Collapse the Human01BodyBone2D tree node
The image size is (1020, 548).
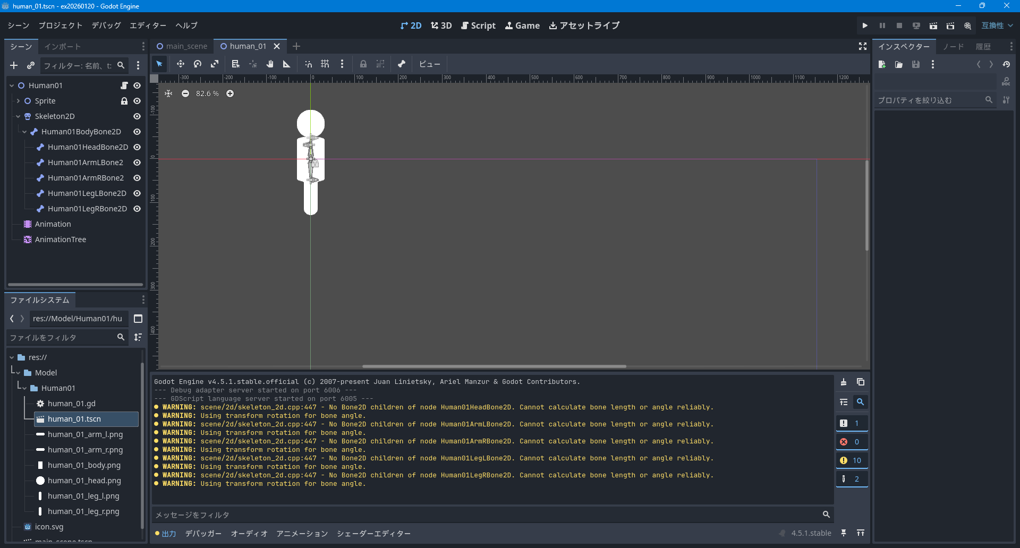(x=24, y=132)
